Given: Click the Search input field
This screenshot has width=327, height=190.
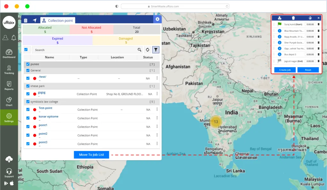Looking at the screenshot, I should [85, 50].
